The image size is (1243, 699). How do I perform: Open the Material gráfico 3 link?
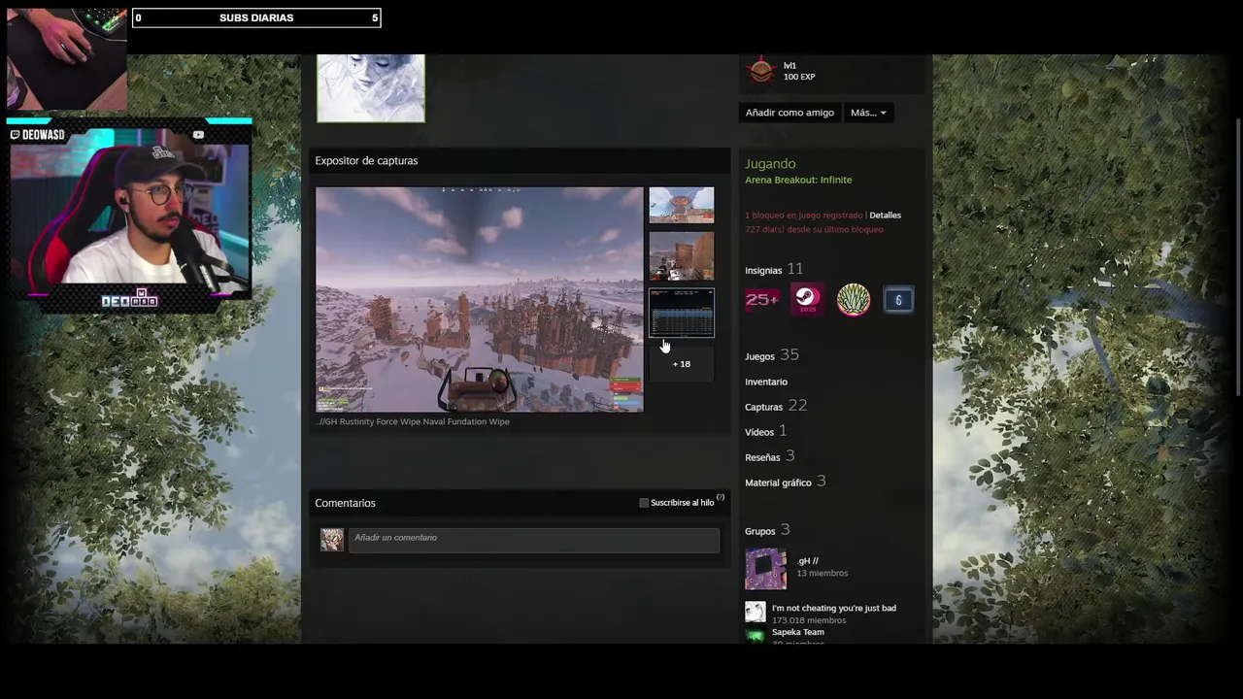785,482
